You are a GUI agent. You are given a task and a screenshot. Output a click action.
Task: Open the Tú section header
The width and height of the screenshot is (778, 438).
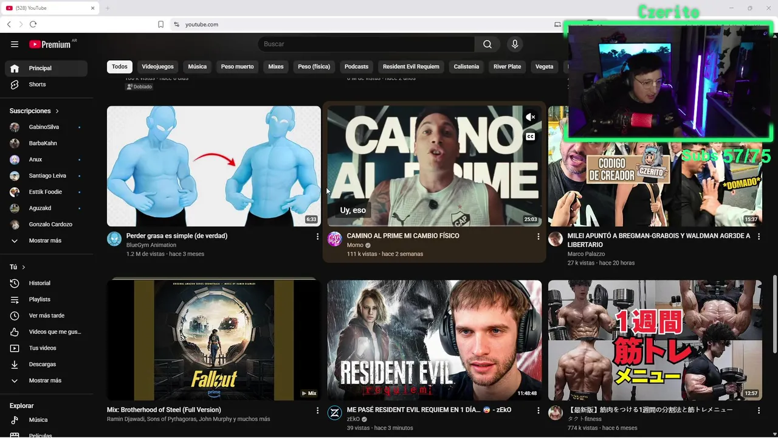click(18, 267)
